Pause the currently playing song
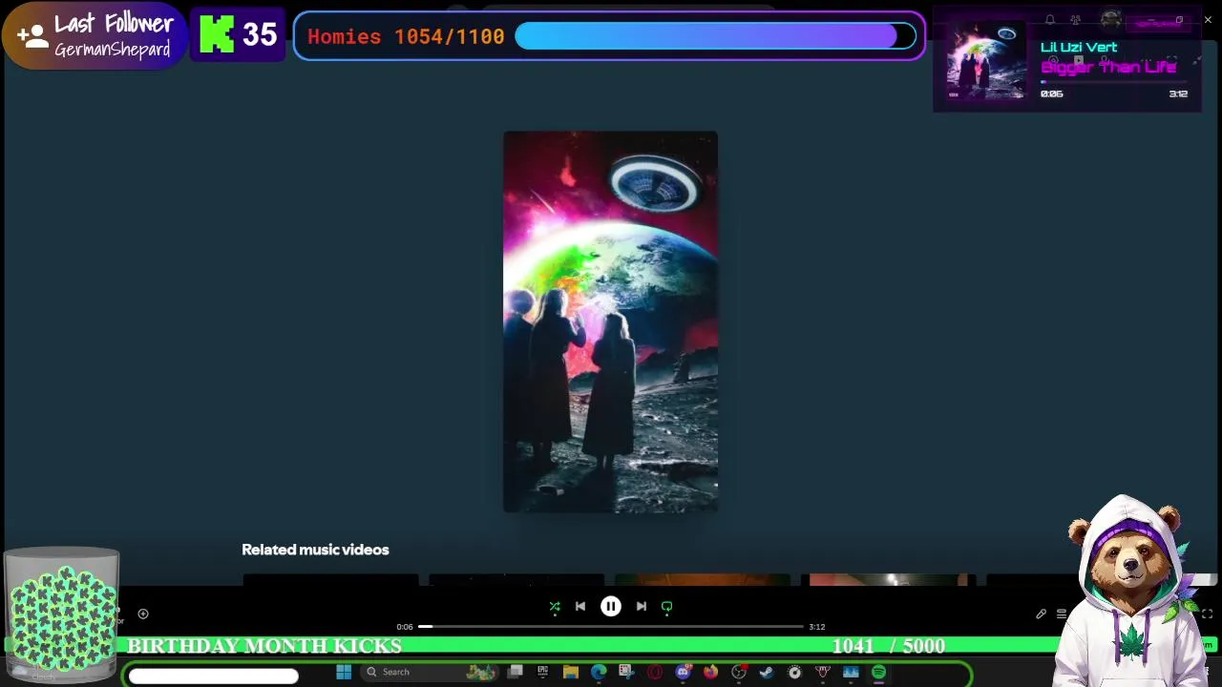The width and height of the screenshot is (1222, 687). coord(611,606)
